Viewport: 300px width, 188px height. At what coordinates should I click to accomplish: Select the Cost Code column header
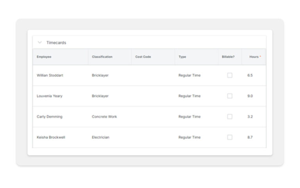point(143,57)
